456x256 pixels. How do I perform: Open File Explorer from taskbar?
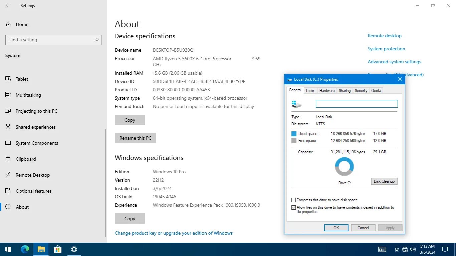coord(41,249)
